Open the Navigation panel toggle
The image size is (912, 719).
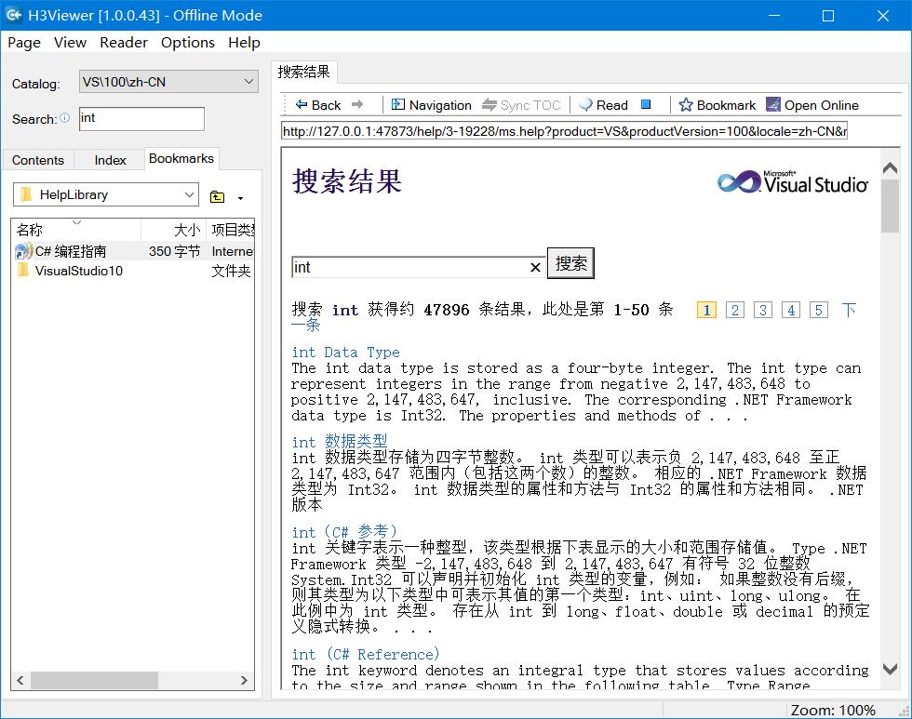[x=431, y=105]
